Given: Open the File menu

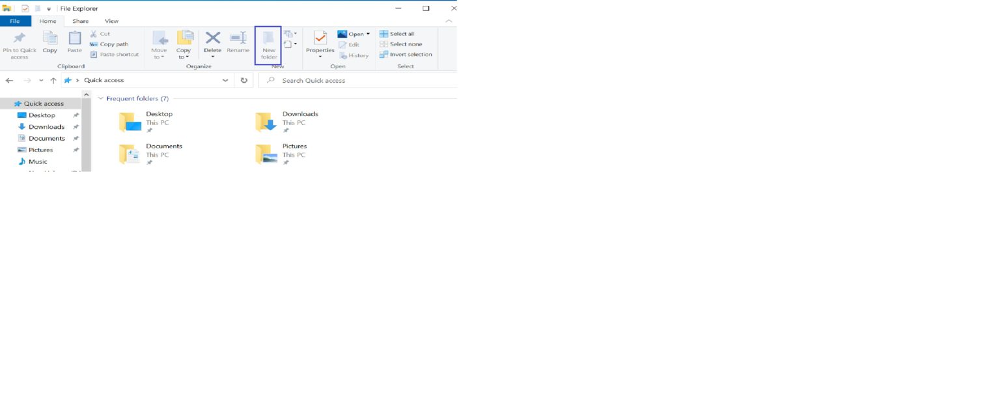Looking at the screenshot, I should tap(14, 21).
